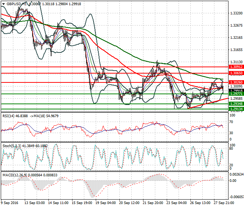Click the current price label 1.29918
This screenshot has width=244, height=207.
pyautogui.click(x=236, y=91)
